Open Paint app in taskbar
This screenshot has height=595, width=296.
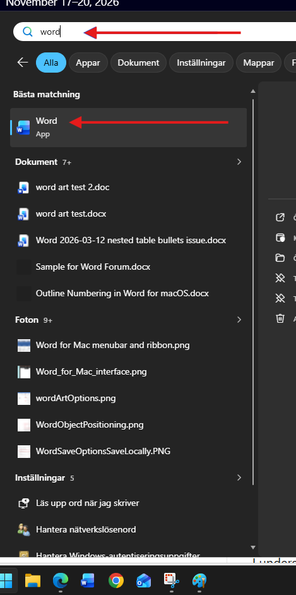(199, 580)
